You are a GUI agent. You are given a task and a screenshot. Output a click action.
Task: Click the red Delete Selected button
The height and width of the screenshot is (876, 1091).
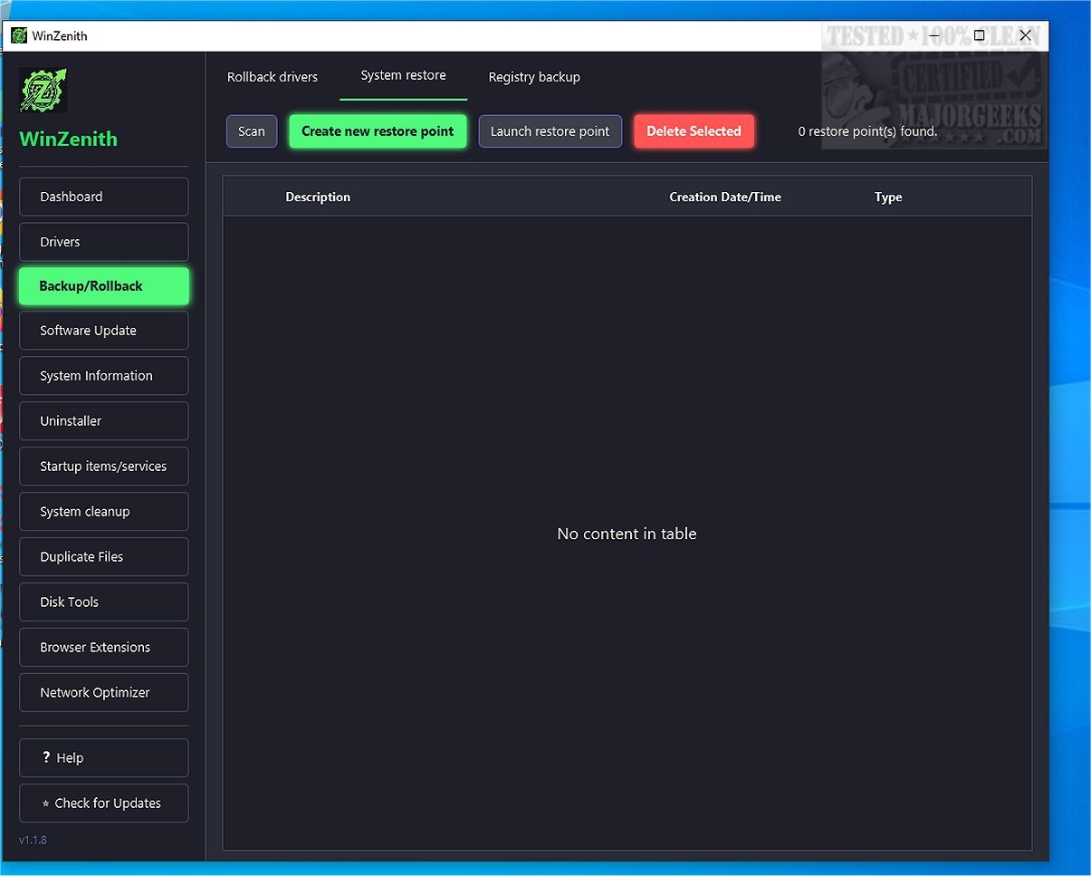click(x=694, y=131)
